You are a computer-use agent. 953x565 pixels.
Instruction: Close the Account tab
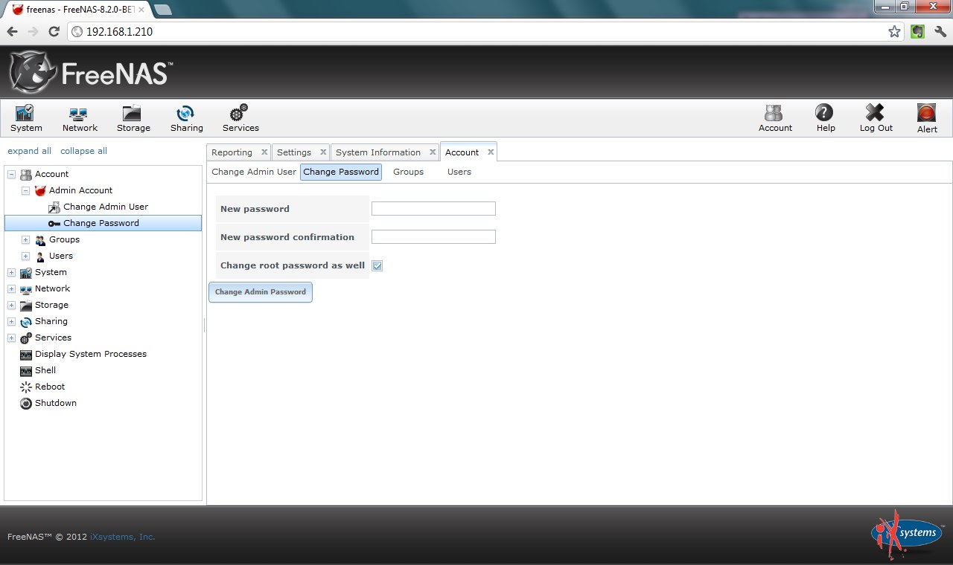point(491,152)
